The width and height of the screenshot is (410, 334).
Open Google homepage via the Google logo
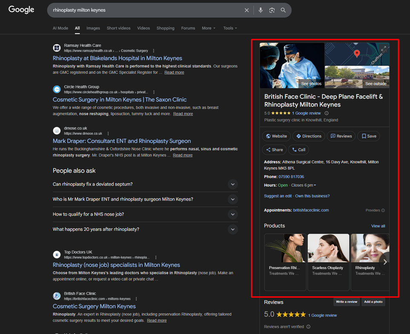(x=21, y=10)
